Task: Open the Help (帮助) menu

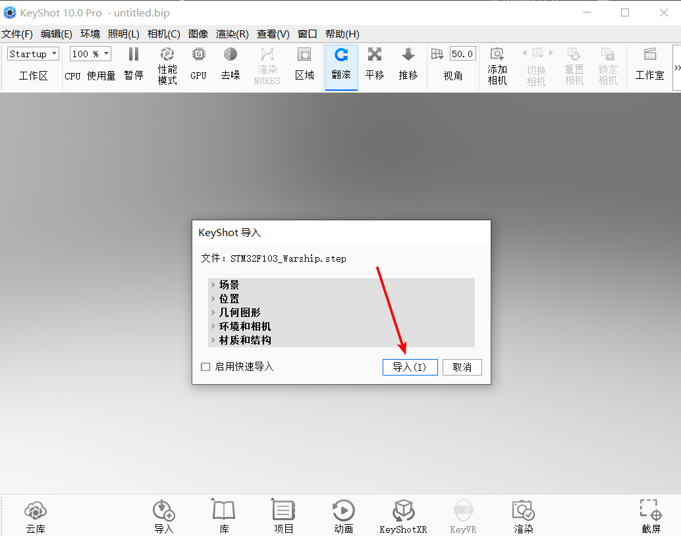Action: [x=342, y=34]
